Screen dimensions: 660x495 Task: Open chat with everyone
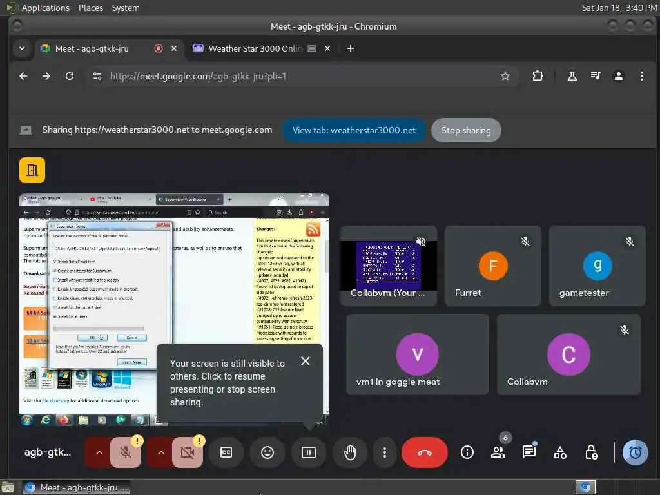pos(529,452)
